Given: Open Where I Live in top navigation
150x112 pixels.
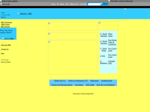Looking at the screenshot, I should click(x=74, y=4).
